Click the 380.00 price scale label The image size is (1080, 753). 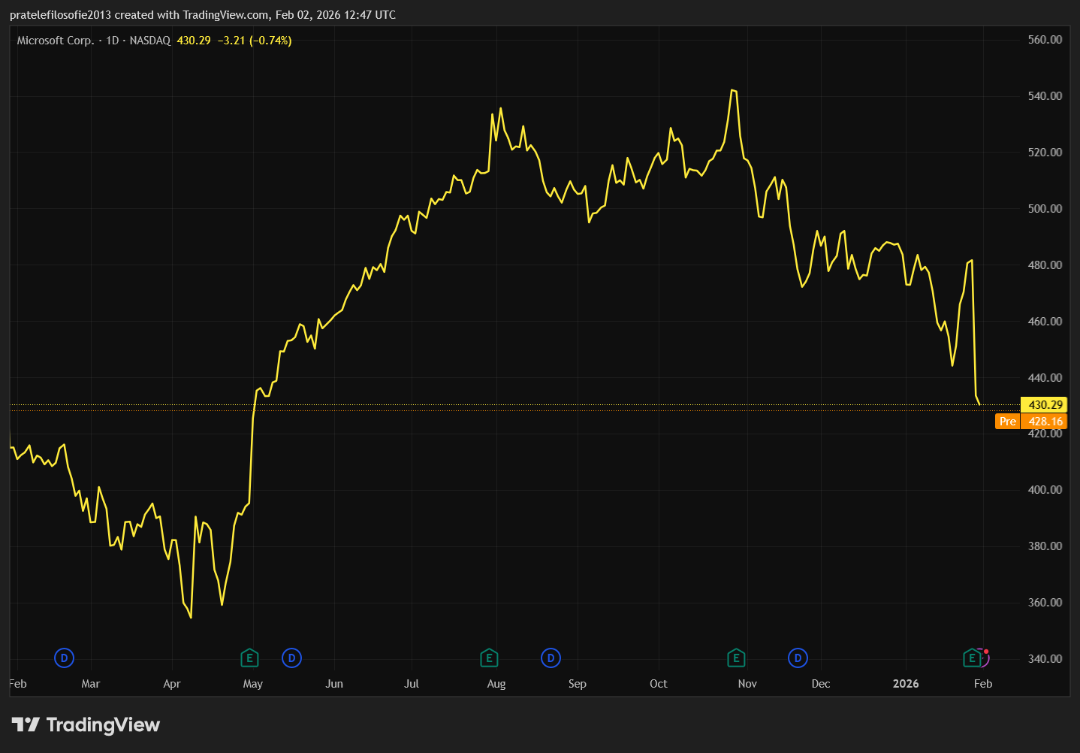[x=1045, y=546]
